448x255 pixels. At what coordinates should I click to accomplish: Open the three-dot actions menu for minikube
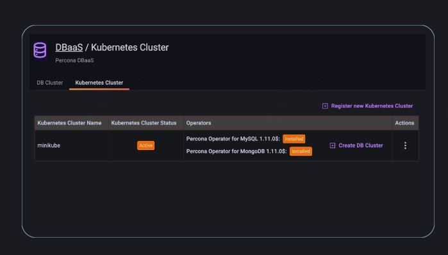(x=405, y=145)
